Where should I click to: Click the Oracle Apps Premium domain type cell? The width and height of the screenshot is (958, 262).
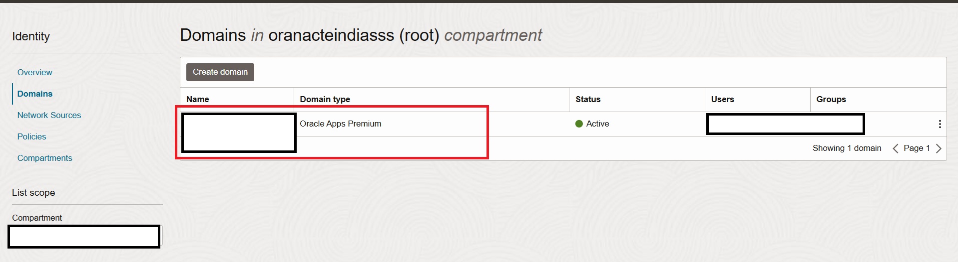(x=340, y=124)
